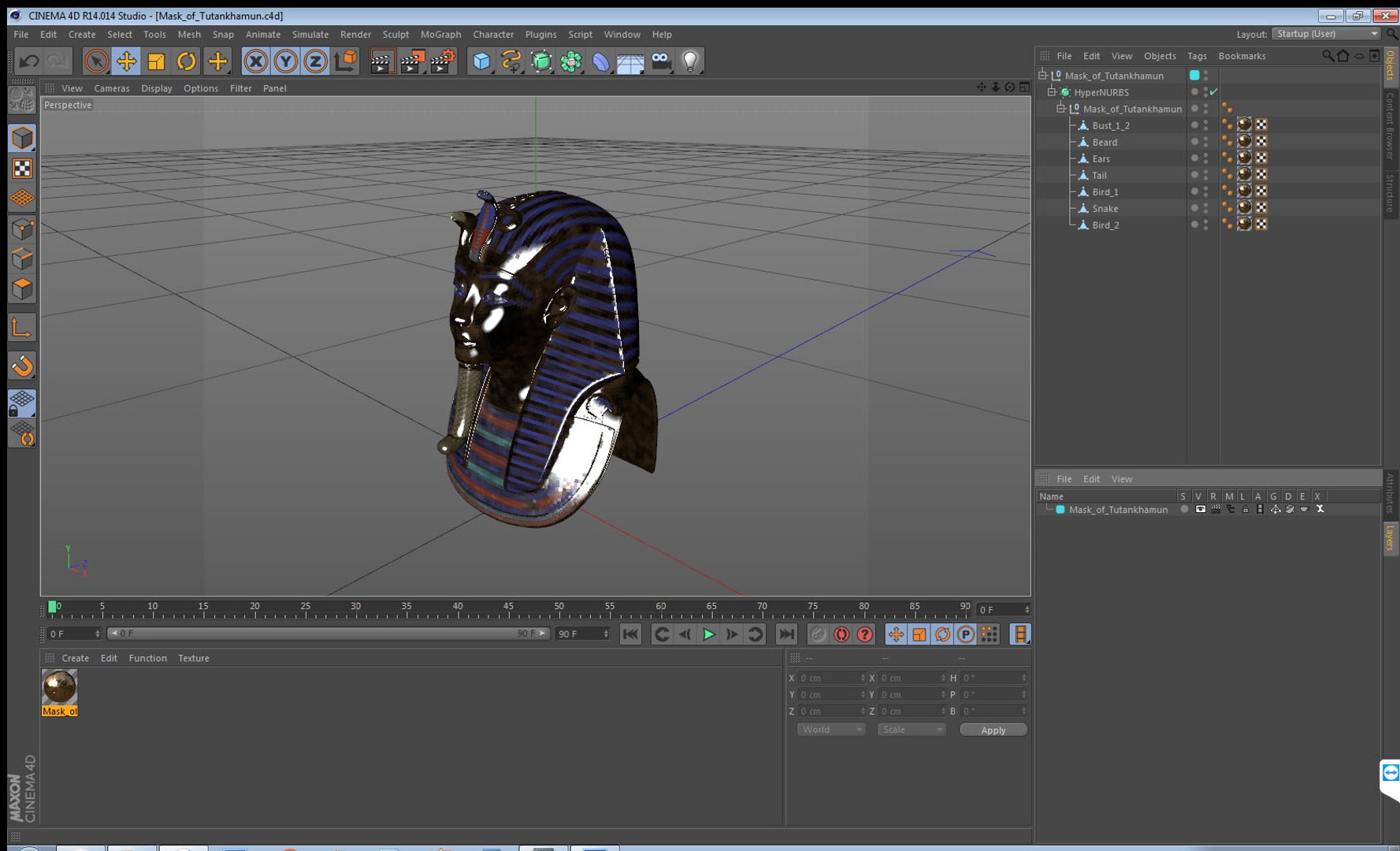Viewport: 1400px width, 851px height.
Task: Toggle snapping magnet icon
Action: pyautogui.click(x=22, y=366)
